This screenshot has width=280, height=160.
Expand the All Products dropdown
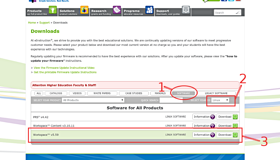click(93, 100)
